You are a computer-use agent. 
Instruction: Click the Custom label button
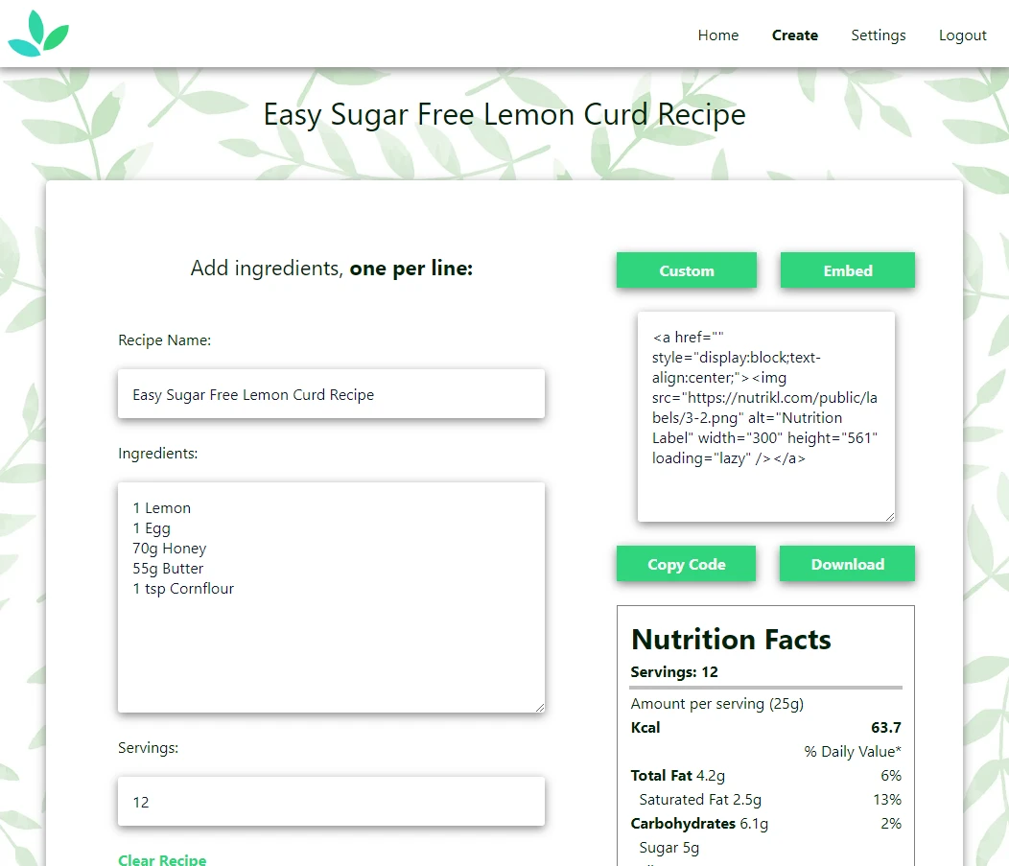coord(687,270)
